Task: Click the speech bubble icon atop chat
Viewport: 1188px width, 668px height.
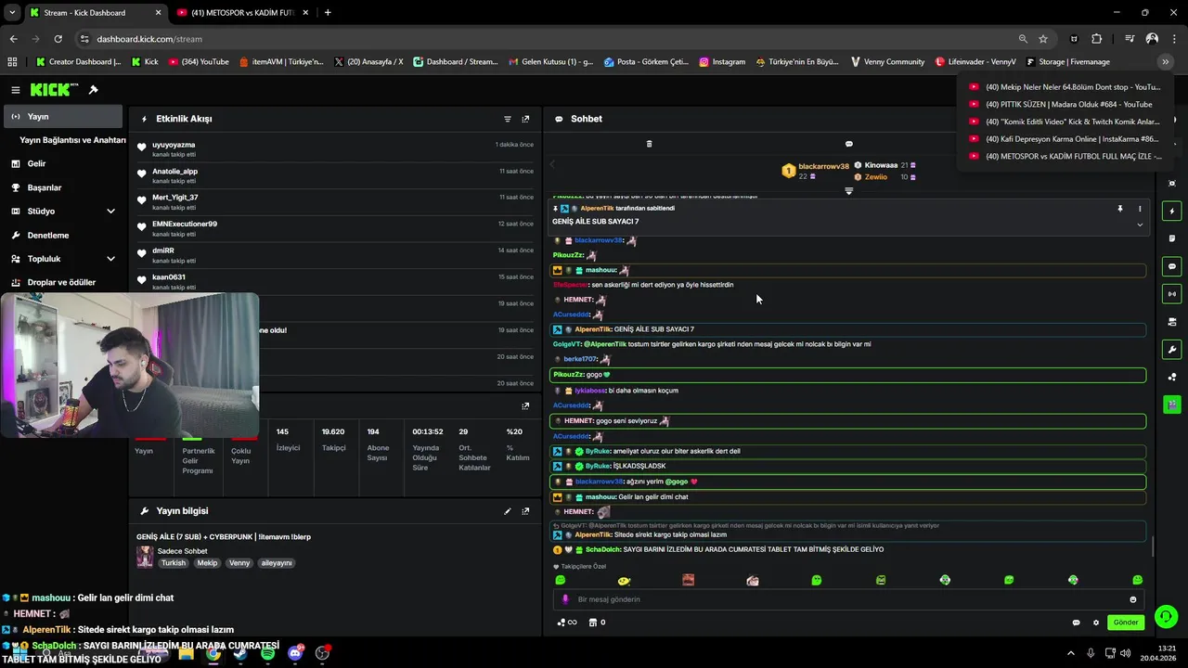Action: click(848, 144)
